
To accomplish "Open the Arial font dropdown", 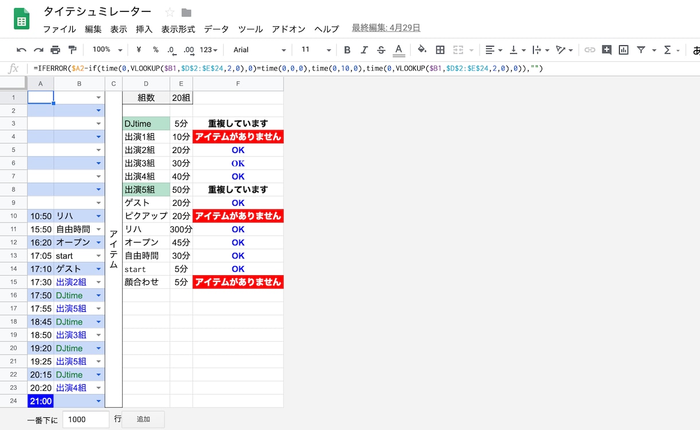I will pos(259,50).
